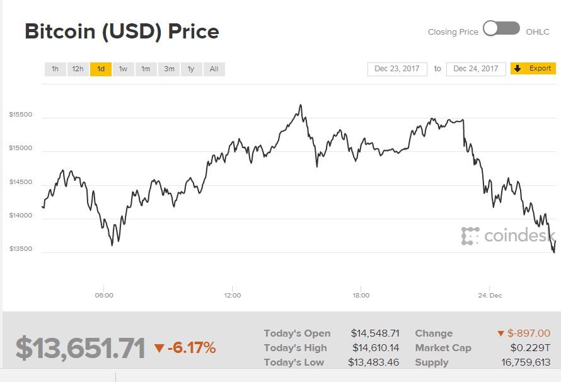The height and width of the screenshot is (382, 561).
Task: Select the 1m time range
Action: pyautogui.click(x=146, y=69)
